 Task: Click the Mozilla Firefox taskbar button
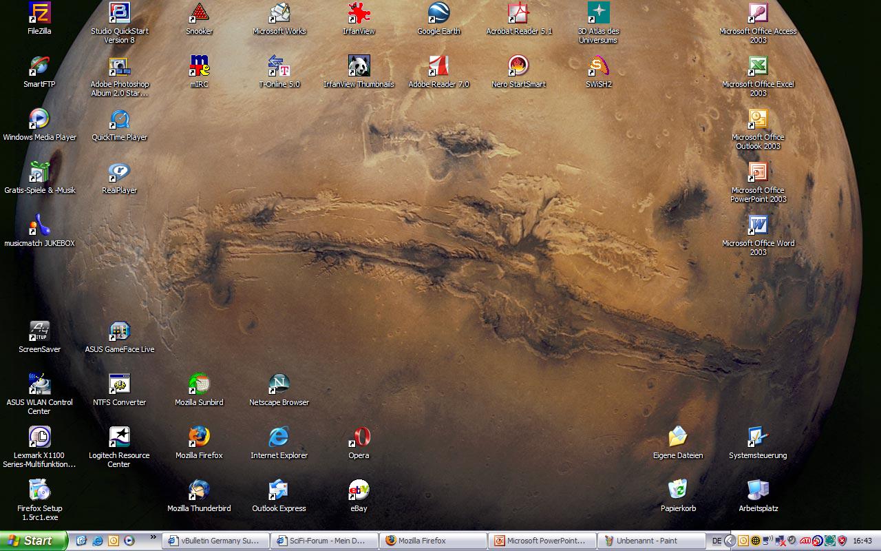pos(432,541)
